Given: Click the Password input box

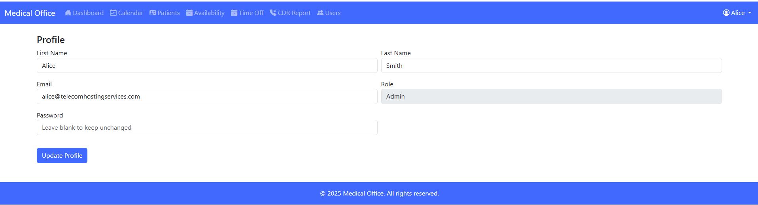Looking at the screenshot, I should [x=207, y=128].
